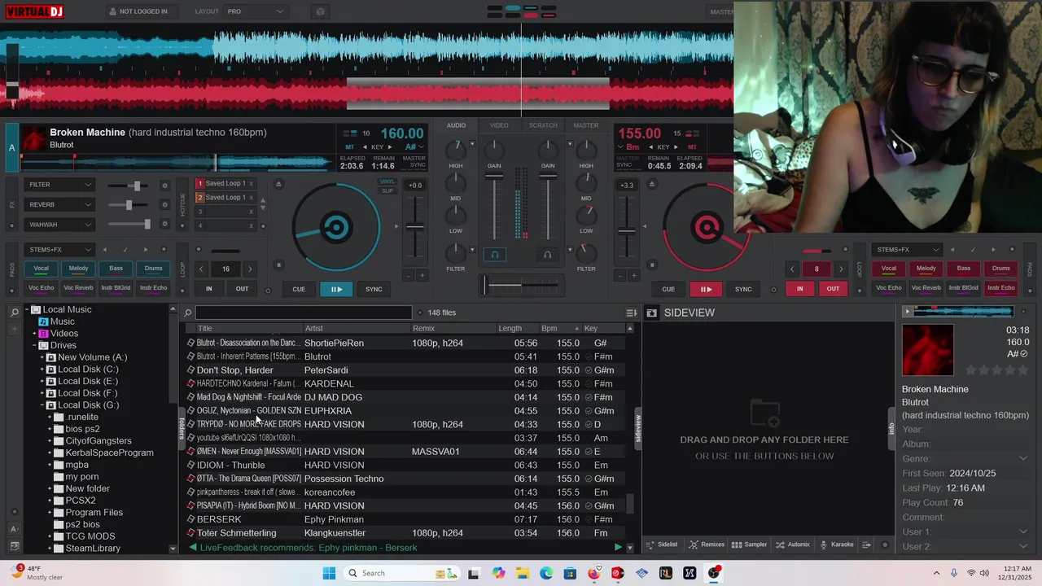Open the Karaoke panel

(x=836, y=544)
